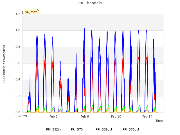This screenshot has width=180, height=135.
Task: Click the green PRI_532out legend swatch
Action: click(92, 130)
